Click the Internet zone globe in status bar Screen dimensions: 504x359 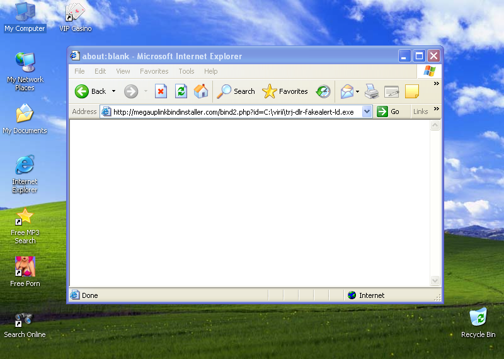[352, 295]
